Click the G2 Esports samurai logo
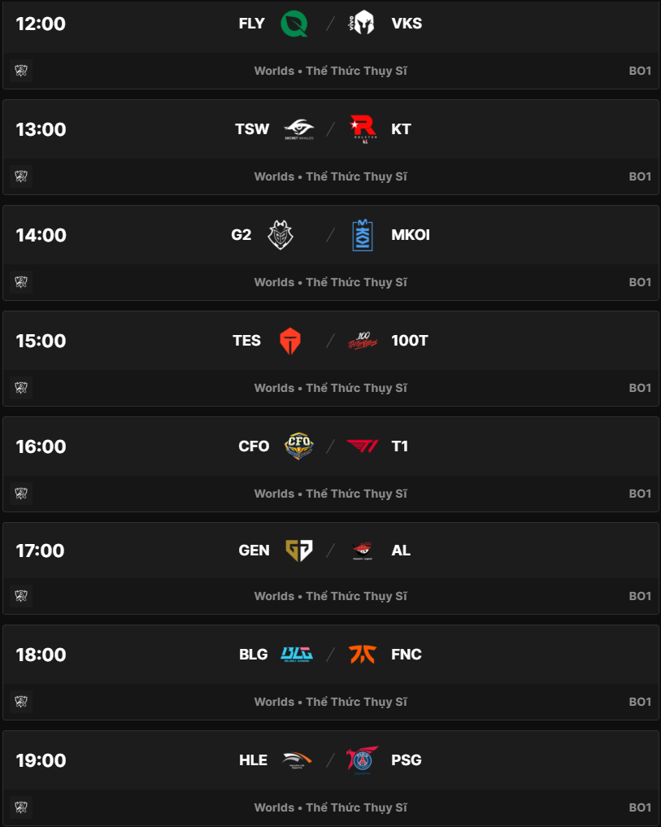The width and height of the screenshot is (661, 827). [280, 235]
